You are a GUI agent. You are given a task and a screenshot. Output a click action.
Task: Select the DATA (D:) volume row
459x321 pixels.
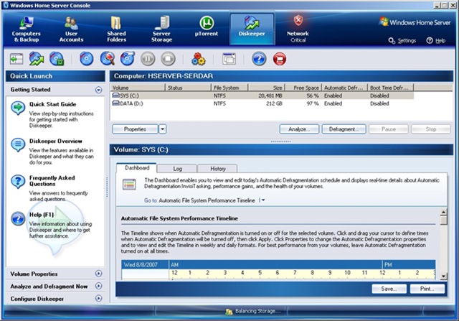262,103
